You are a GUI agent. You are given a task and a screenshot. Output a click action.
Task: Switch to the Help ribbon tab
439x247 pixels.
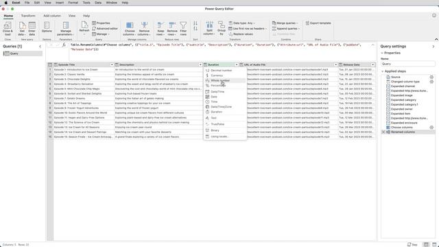click(x=86, y=16)
